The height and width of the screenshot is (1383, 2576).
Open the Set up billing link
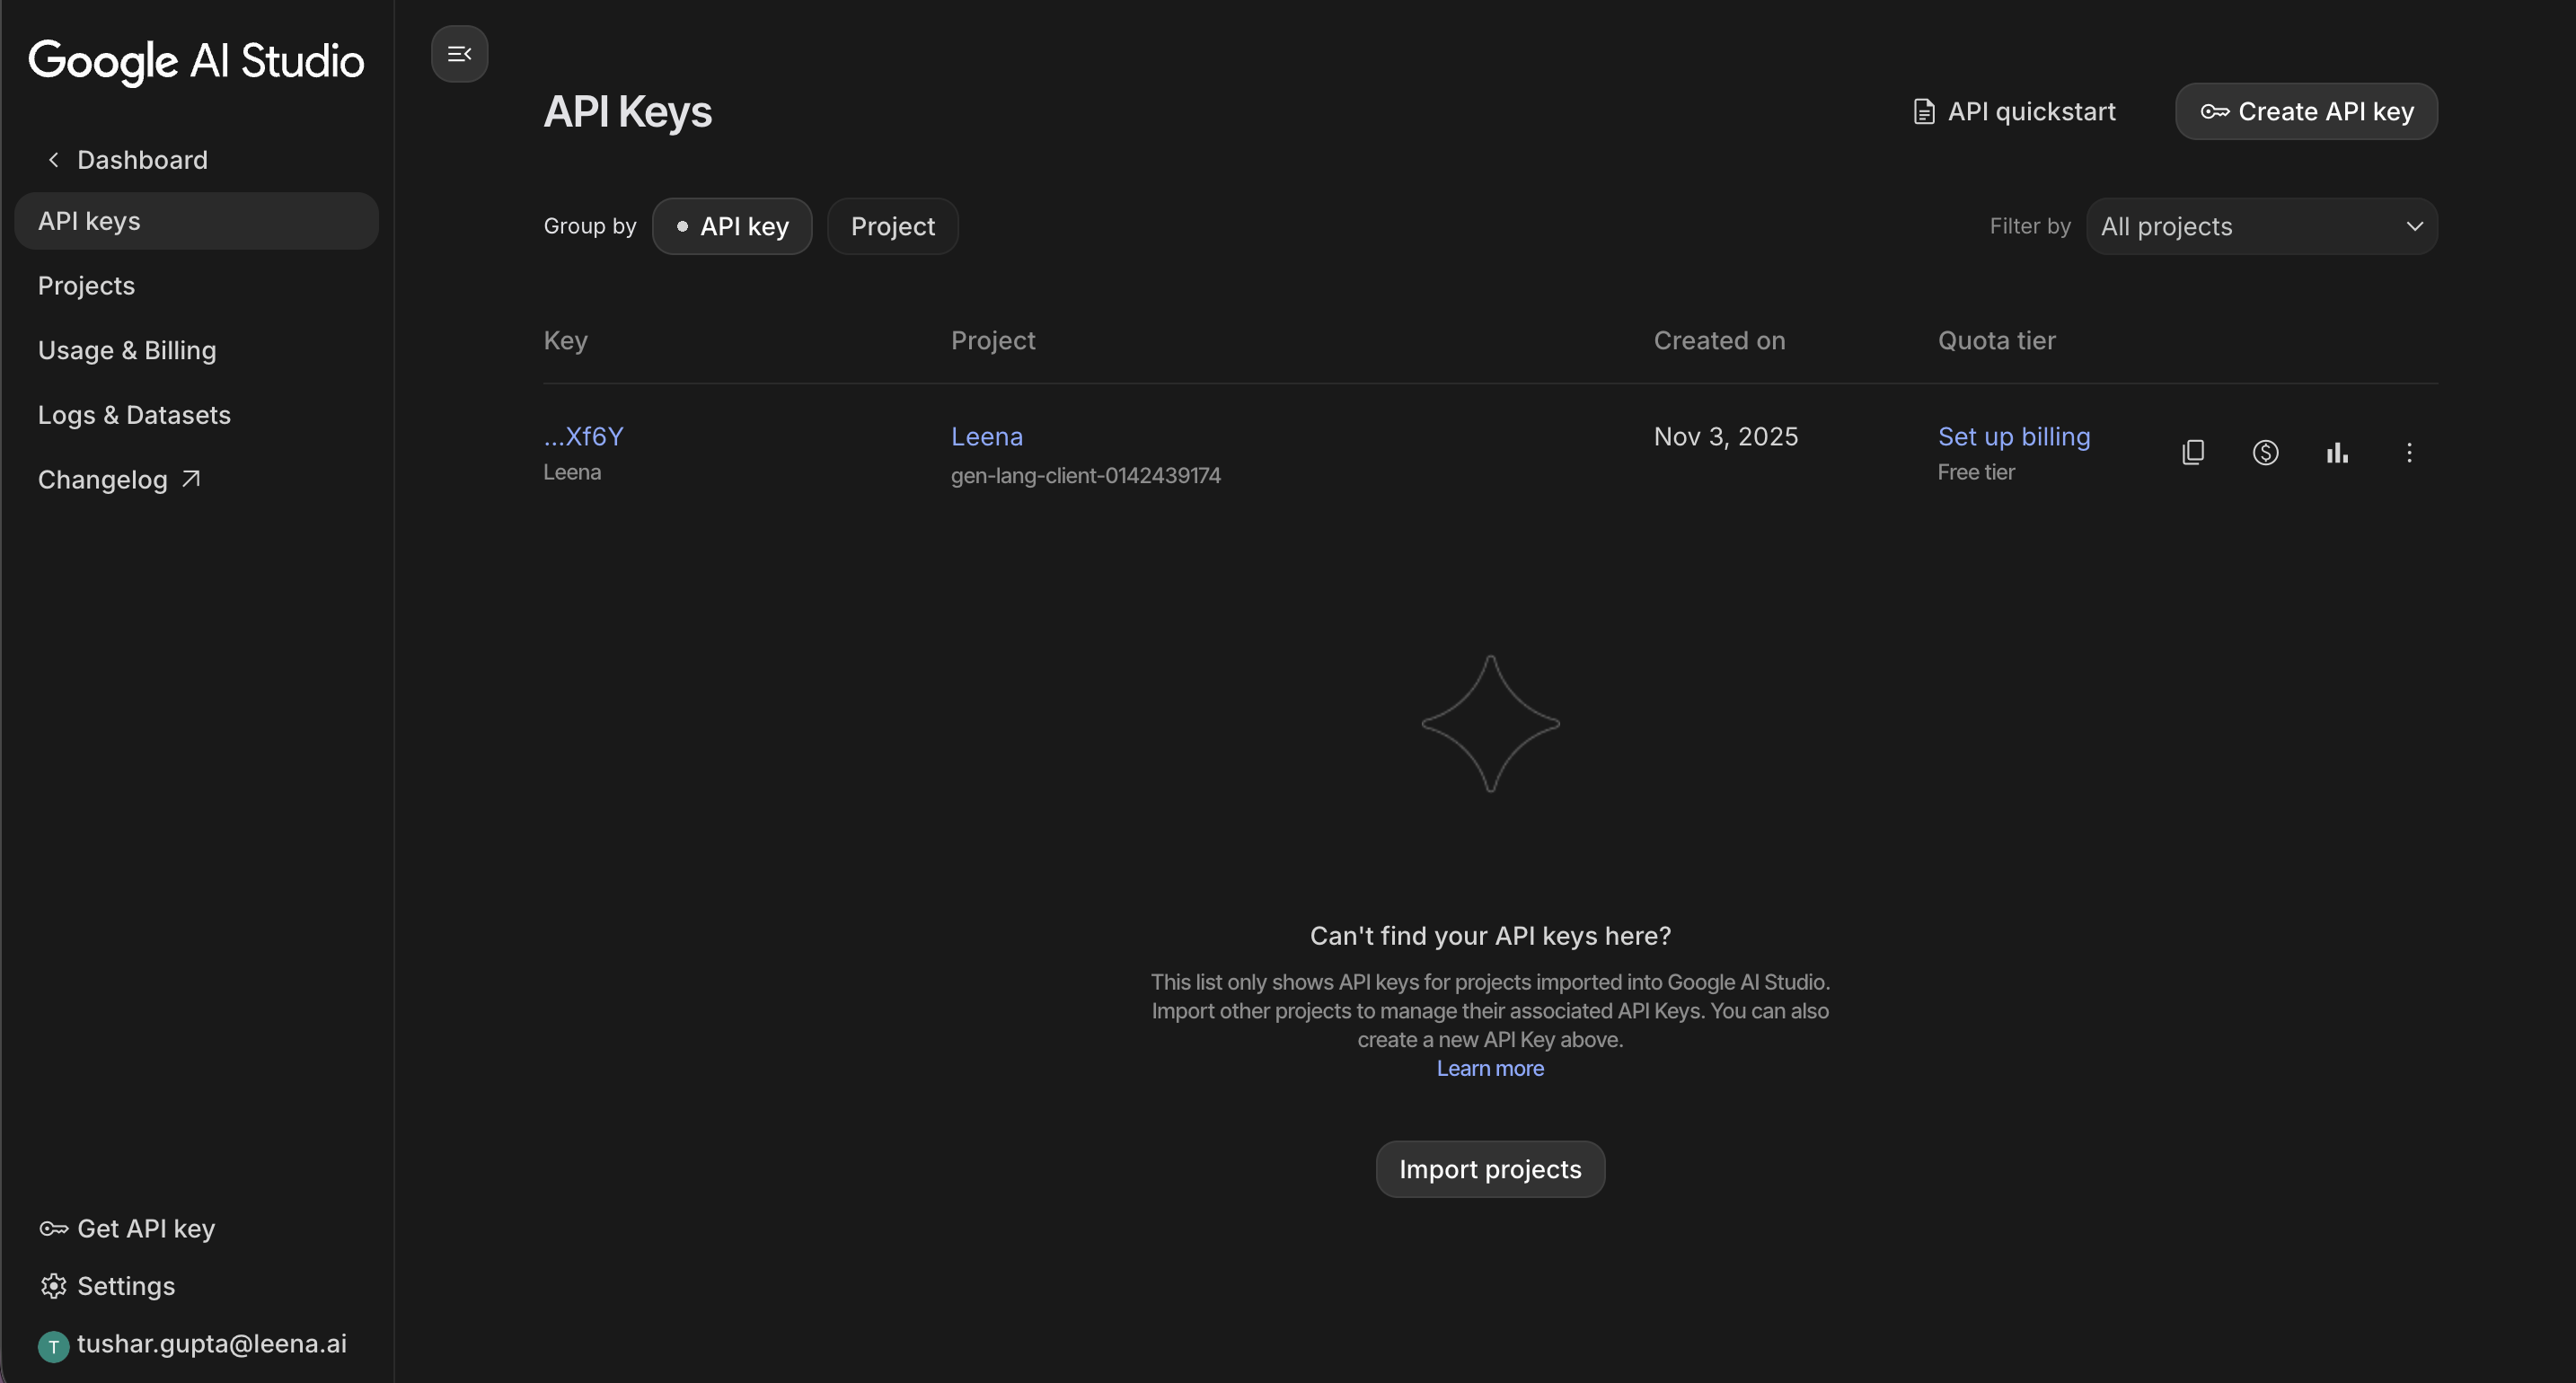coord(2013,437)
